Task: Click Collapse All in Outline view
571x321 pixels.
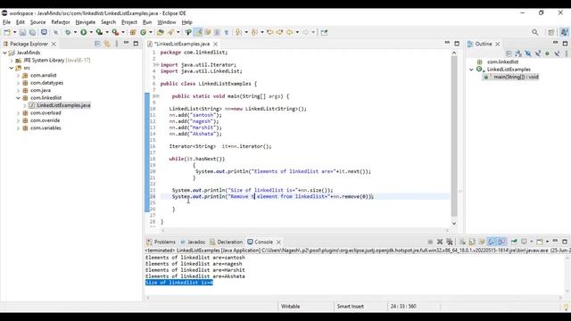Action: coord(509,53)
